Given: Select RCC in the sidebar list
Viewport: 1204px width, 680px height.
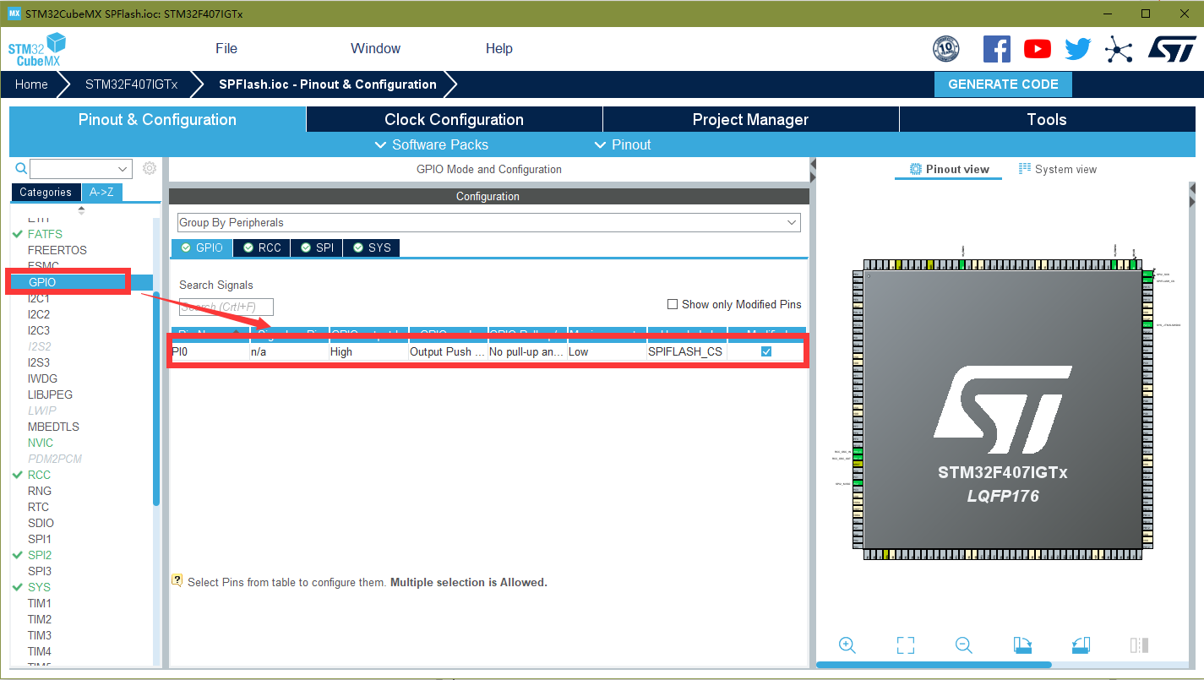Looking at the screenshot, I should [x=39, y=475].
